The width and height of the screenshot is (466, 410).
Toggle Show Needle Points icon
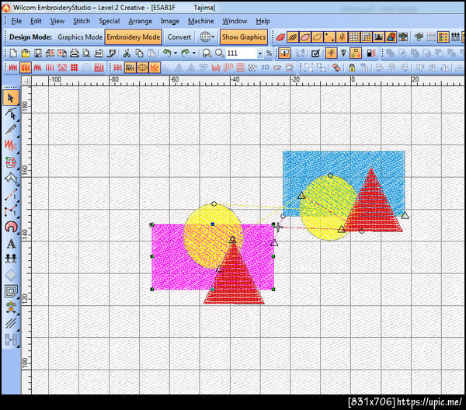tap(329, 37)
